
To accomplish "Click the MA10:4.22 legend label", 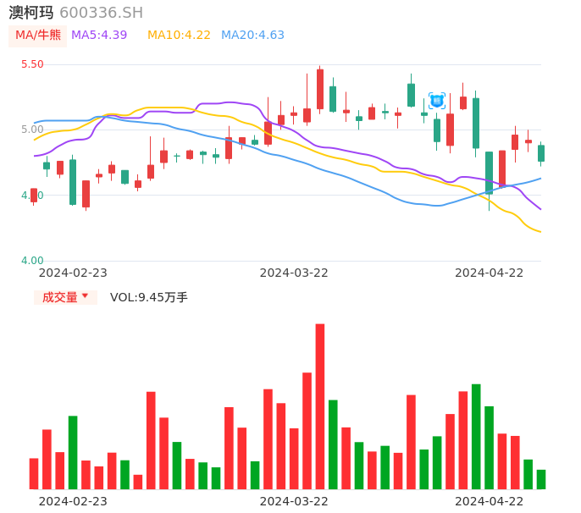I will [179, 36].
